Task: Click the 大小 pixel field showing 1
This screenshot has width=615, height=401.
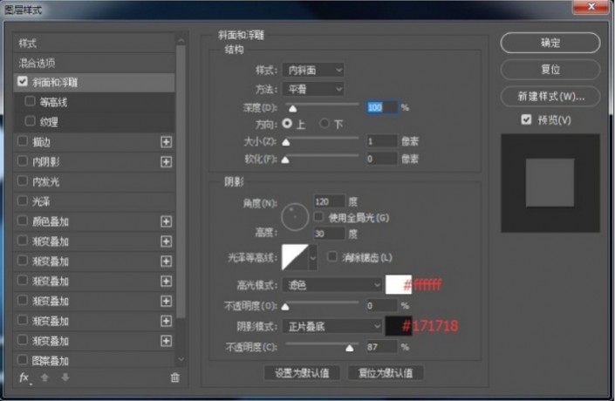Action: 382,141
